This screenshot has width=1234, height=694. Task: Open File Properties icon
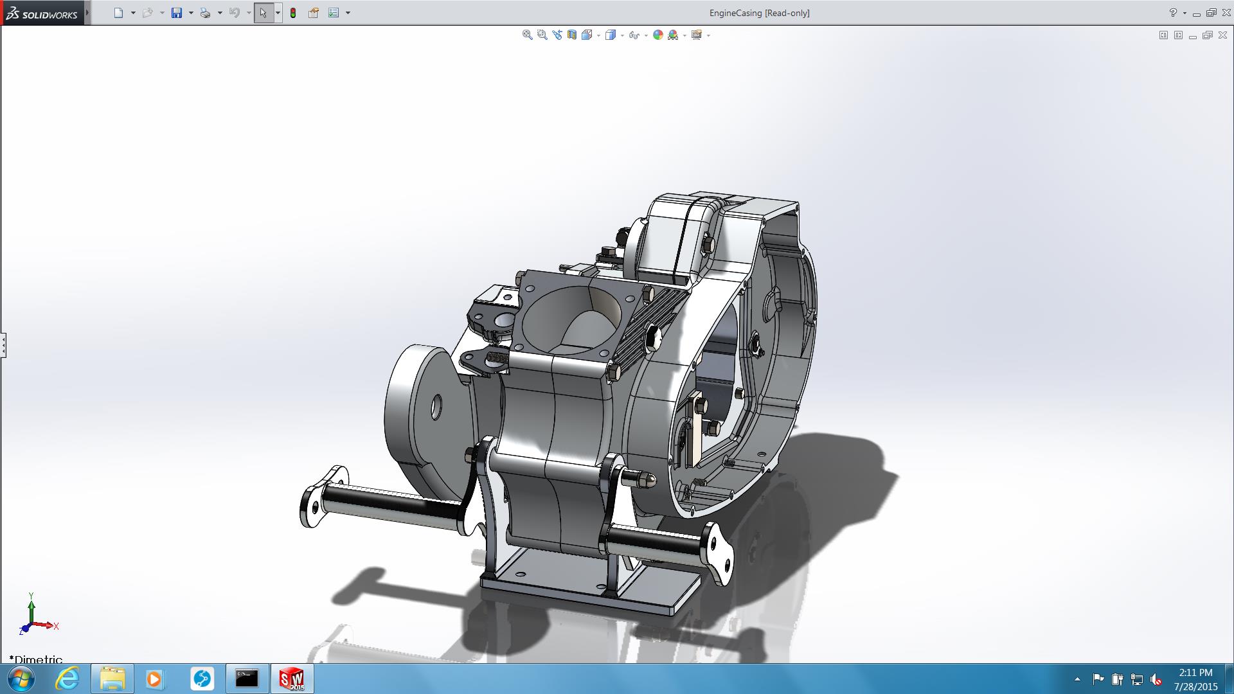pos(314,13)
